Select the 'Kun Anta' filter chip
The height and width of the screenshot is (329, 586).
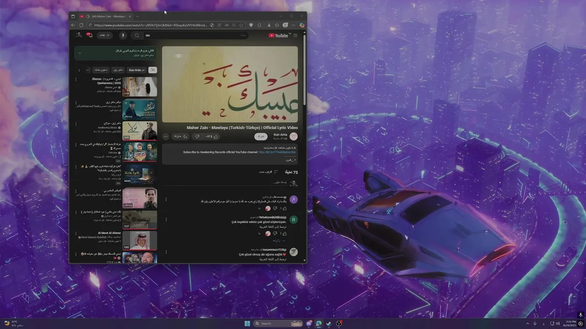pos(136,70)
